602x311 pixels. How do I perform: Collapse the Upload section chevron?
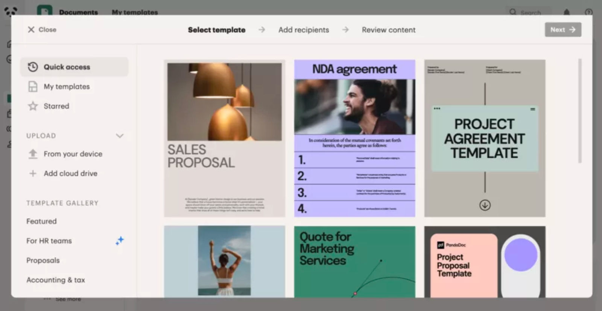(x=120, y=136)
